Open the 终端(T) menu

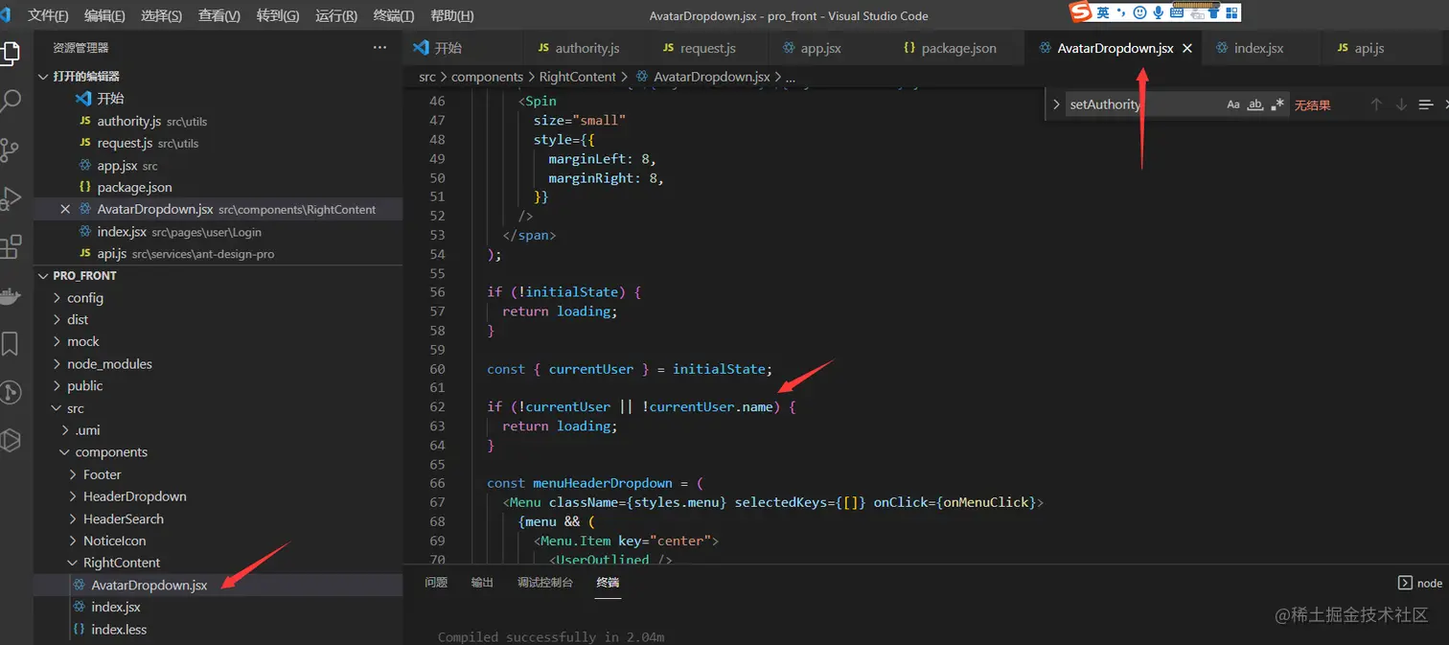tap(393, 16)
